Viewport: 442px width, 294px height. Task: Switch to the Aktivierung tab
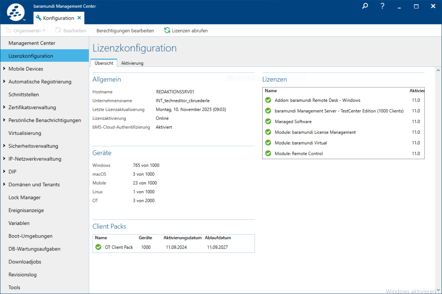[x=132, y=63]
